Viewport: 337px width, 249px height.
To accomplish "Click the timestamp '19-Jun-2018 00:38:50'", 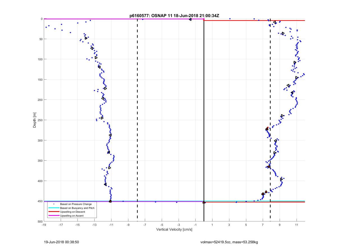I will 61,242.
